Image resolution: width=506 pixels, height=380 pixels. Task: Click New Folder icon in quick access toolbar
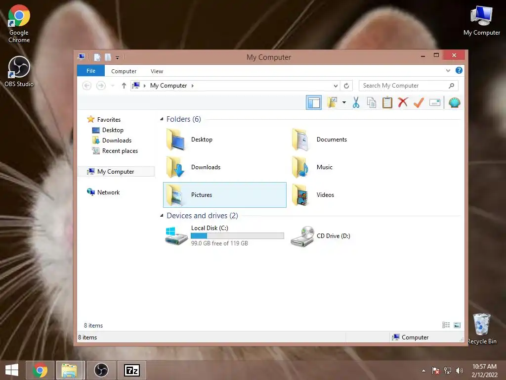tap(108, 57)
